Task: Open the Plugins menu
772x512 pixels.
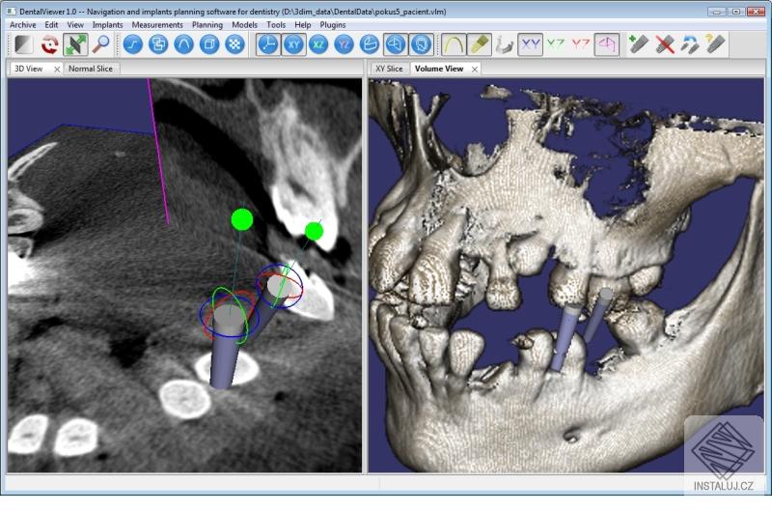Action: 333,25
